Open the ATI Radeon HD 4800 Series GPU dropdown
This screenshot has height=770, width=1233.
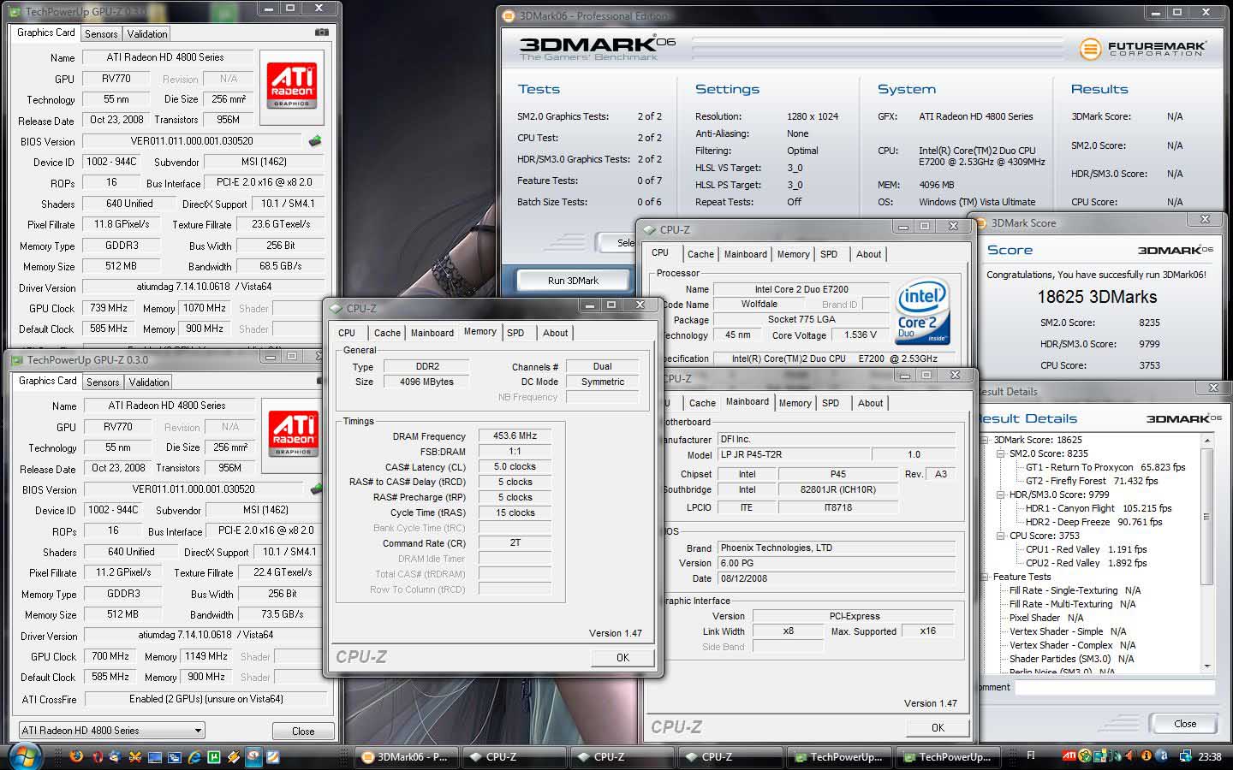tap(112, 731)
